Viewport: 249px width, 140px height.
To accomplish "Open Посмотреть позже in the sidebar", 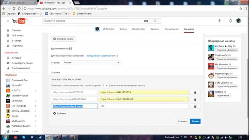I will click(22, 63).
